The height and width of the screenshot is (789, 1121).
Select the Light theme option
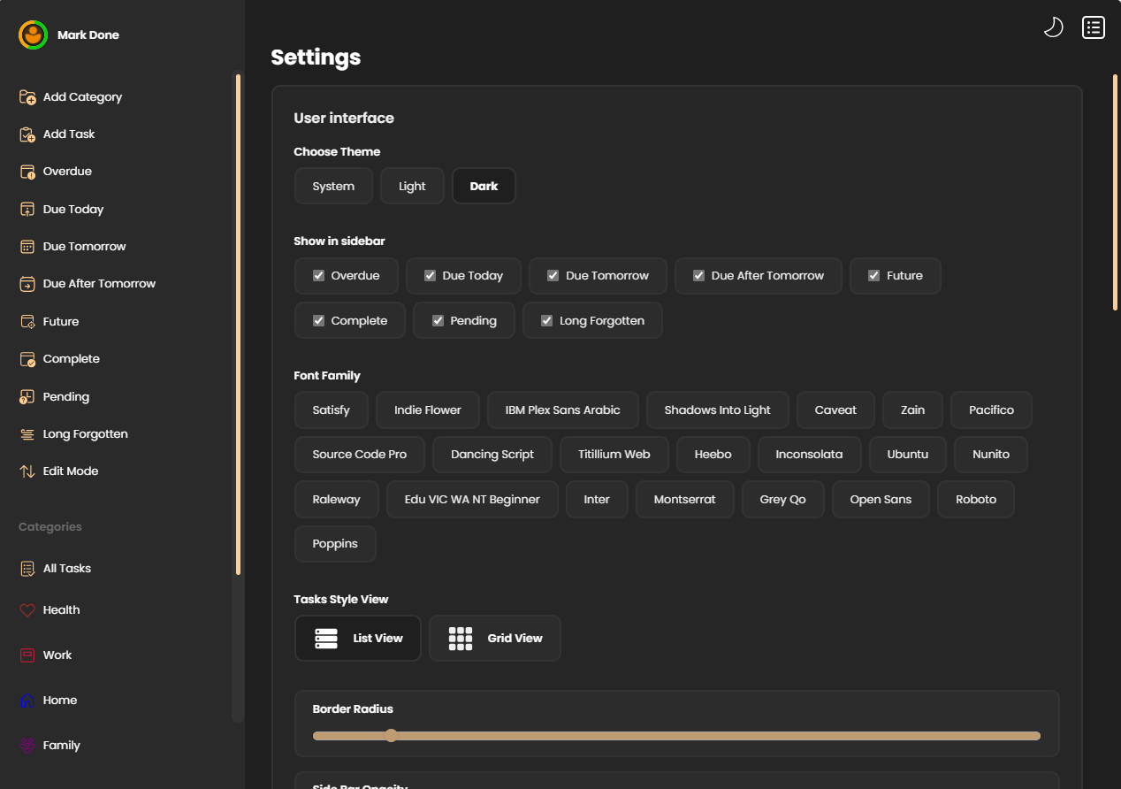point(412,187)
